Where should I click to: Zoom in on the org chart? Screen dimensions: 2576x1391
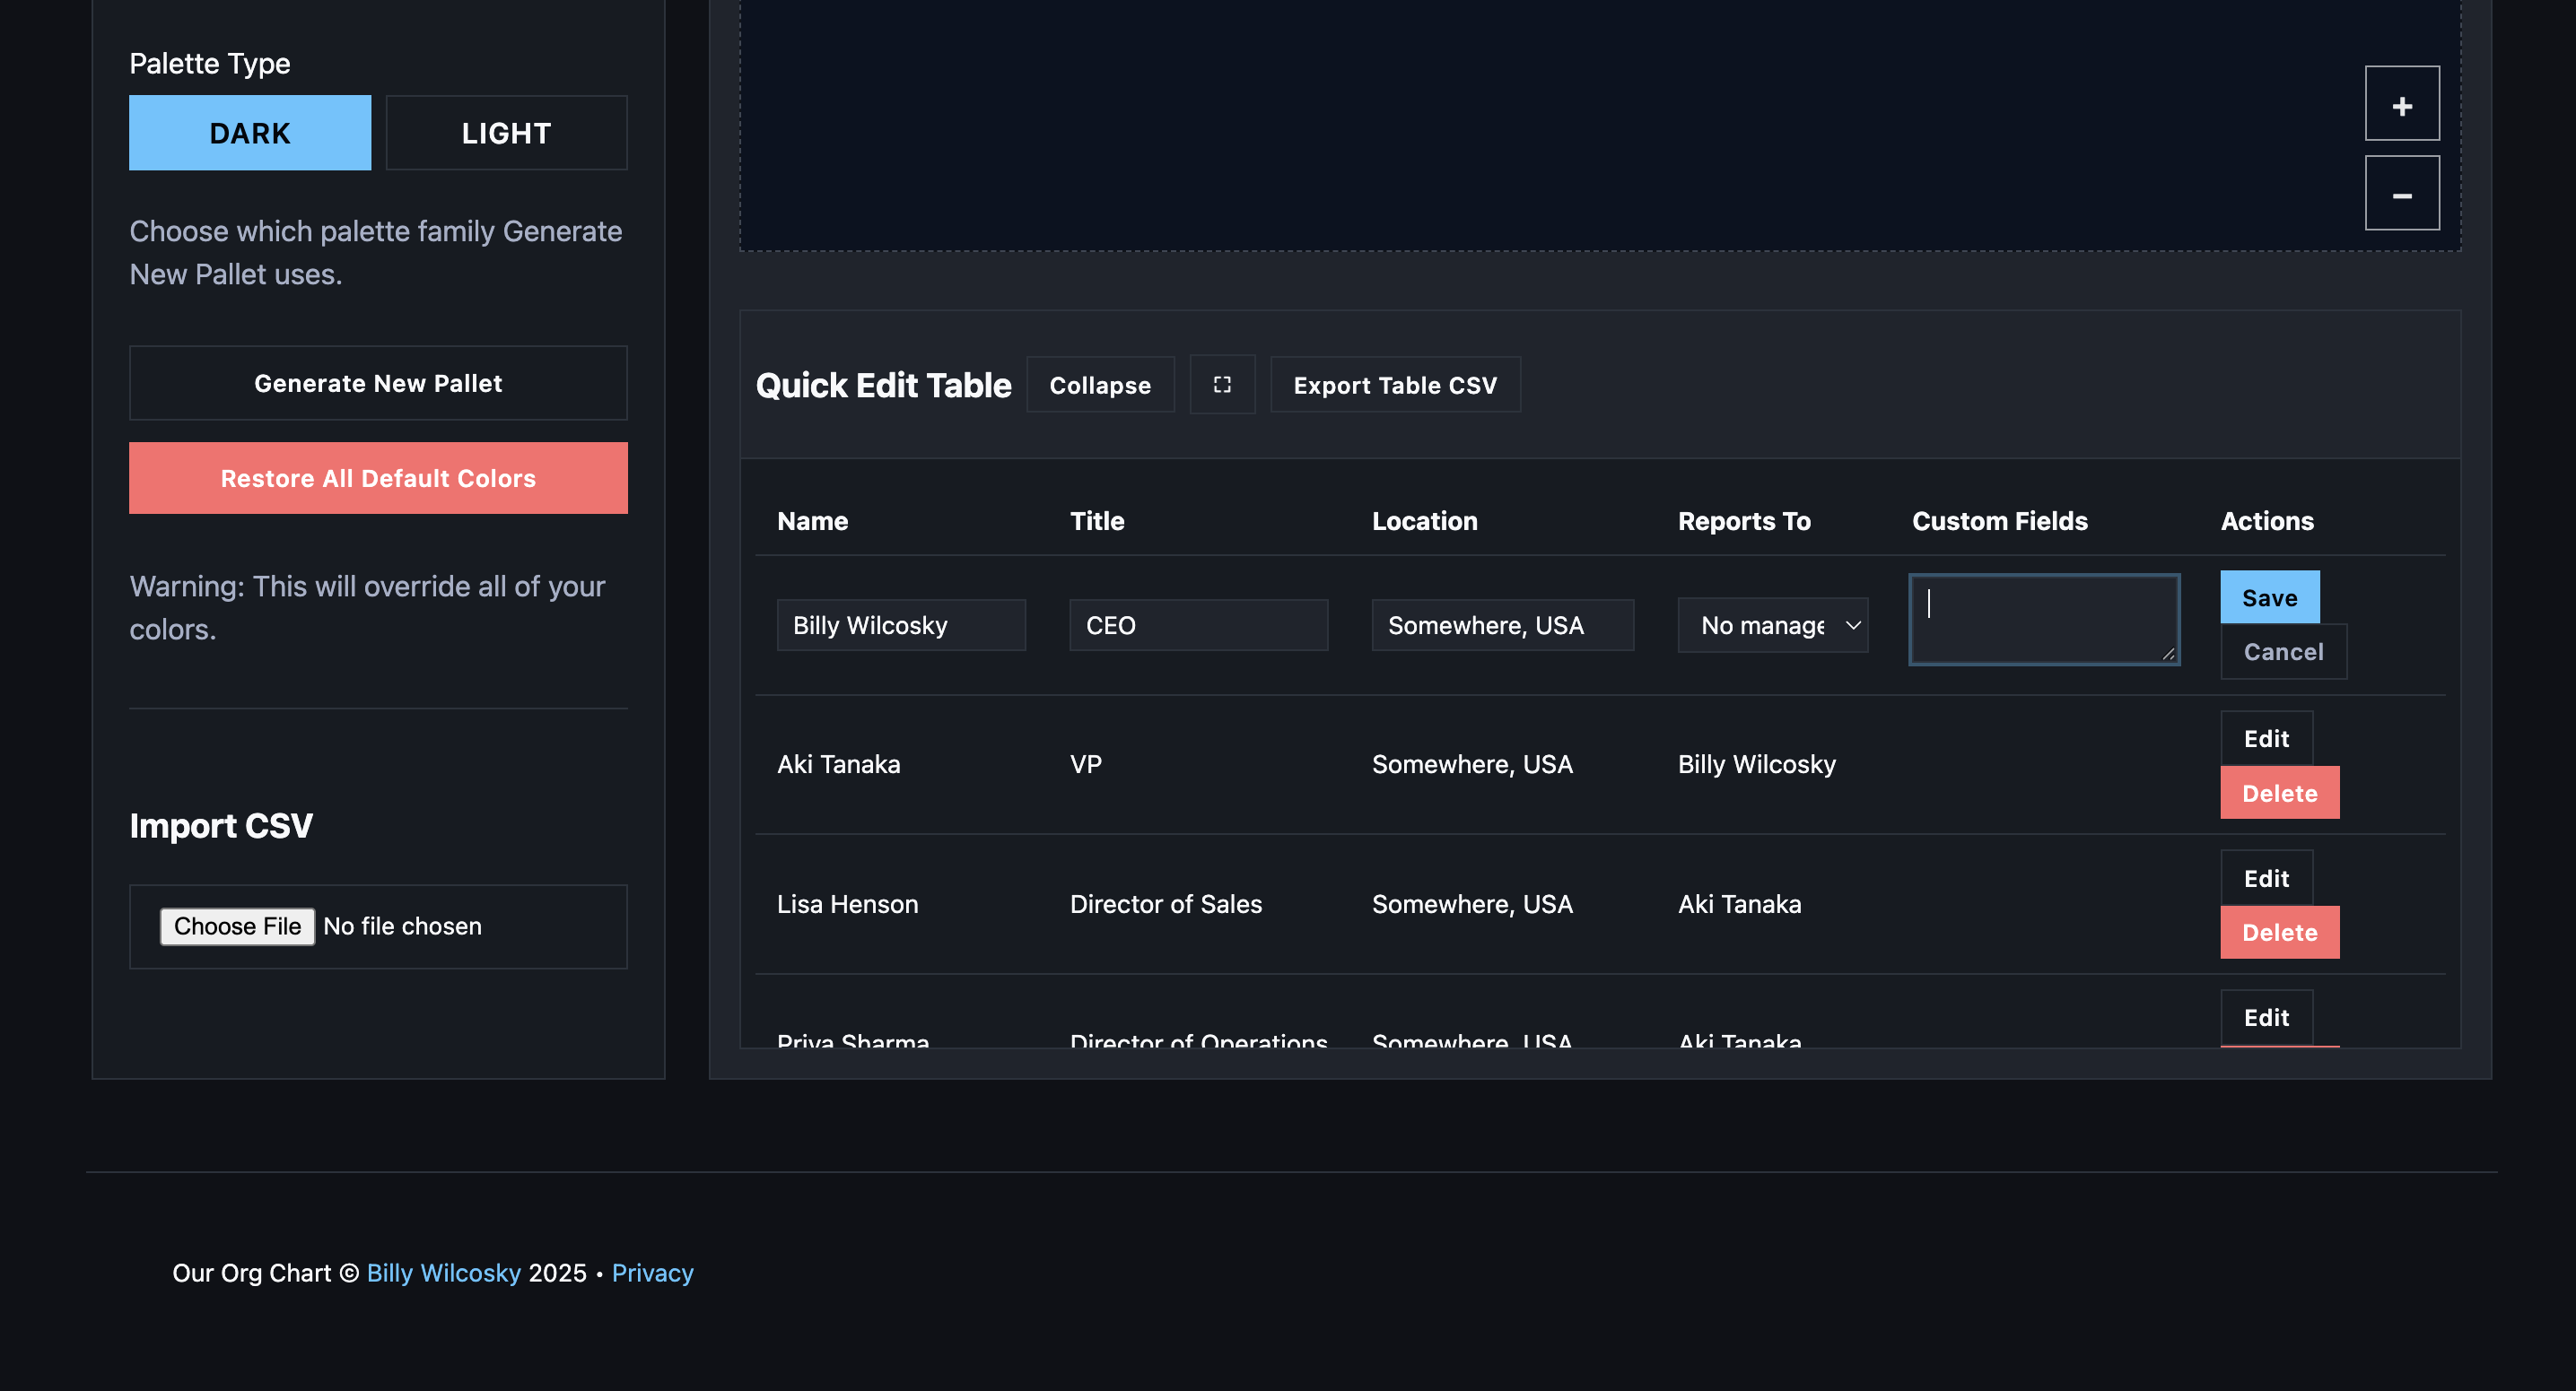tap(2402, 103)
